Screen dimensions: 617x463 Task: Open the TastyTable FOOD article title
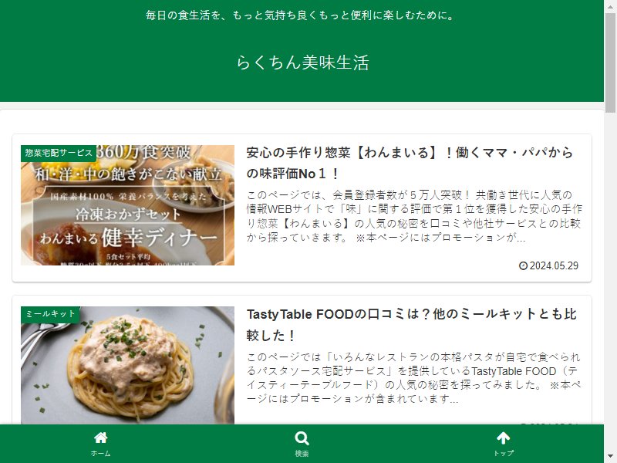tap(412, 325)
